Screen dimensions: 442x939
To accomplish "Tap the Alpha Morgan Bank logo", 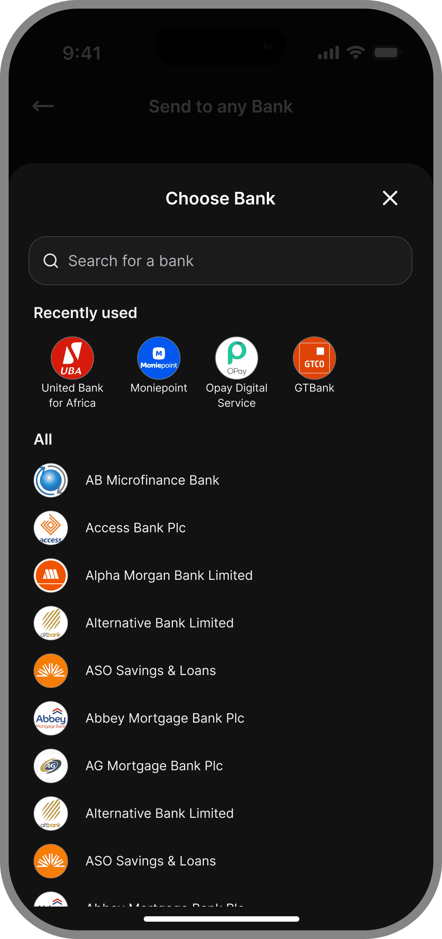I will click(x=50, y=575).
